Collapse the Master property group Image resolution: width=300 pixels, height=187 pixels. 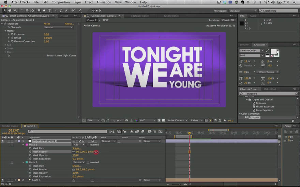tap(5, 31)
